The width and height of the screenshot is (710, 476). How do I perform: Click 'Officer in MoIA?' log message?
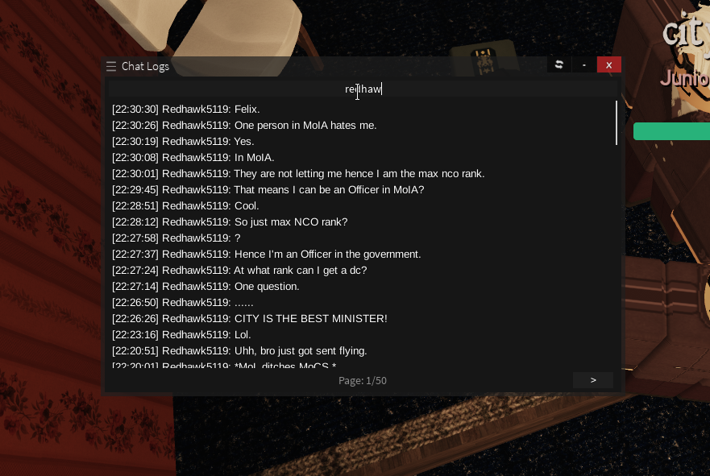point(268,189)
